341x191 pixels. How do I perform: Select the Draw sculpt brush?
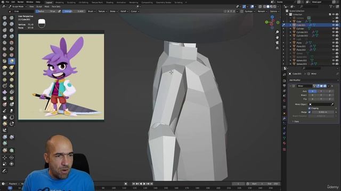pyautogui.click(x=5, y=18)
